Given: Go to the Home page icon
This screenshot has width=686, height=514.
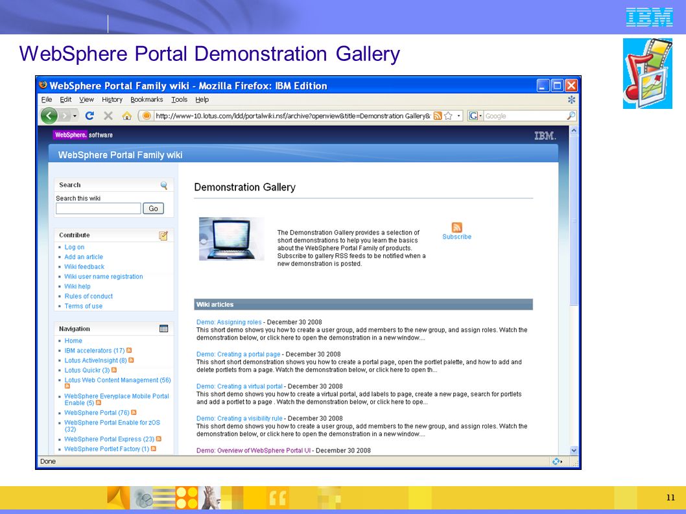Looking at the screenshot, I should tap(127, 115).
